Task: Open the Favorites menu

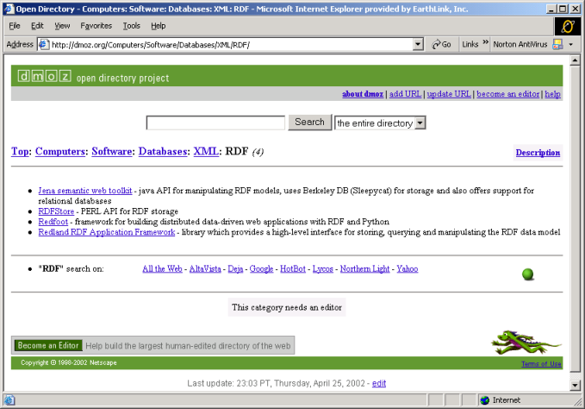Action: [96, 26]
